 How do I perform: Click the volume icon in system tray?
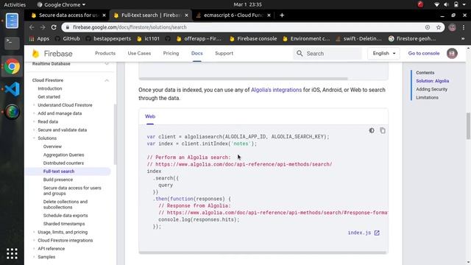tap(447, 4)
